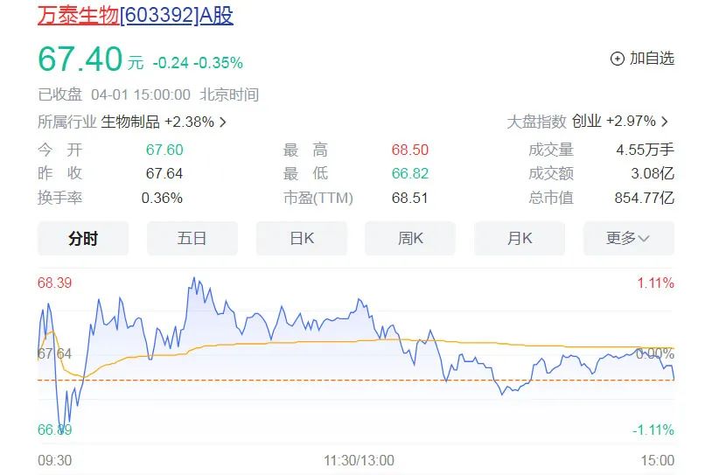This screenshot has width=719, height=475.
Task: Switch to the 月K chart tab
Action: [520, 239]
